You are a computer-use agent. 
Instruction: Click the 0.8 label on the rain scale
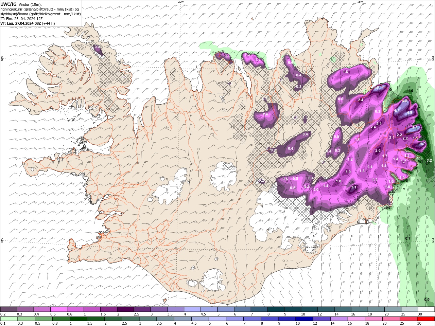click(55, 323)
